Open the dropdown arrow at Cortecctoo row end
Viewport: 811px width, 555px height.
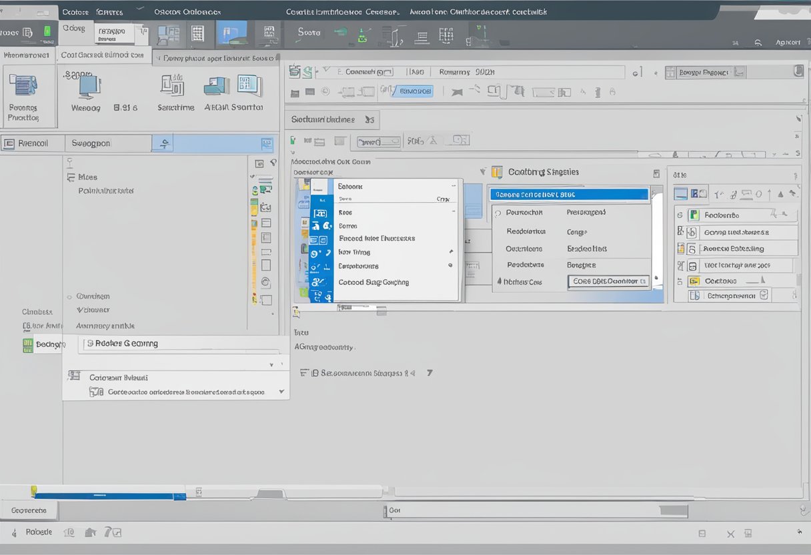(281, 392)
